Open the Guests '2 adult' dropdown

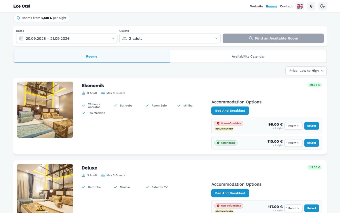pos(170,38)
